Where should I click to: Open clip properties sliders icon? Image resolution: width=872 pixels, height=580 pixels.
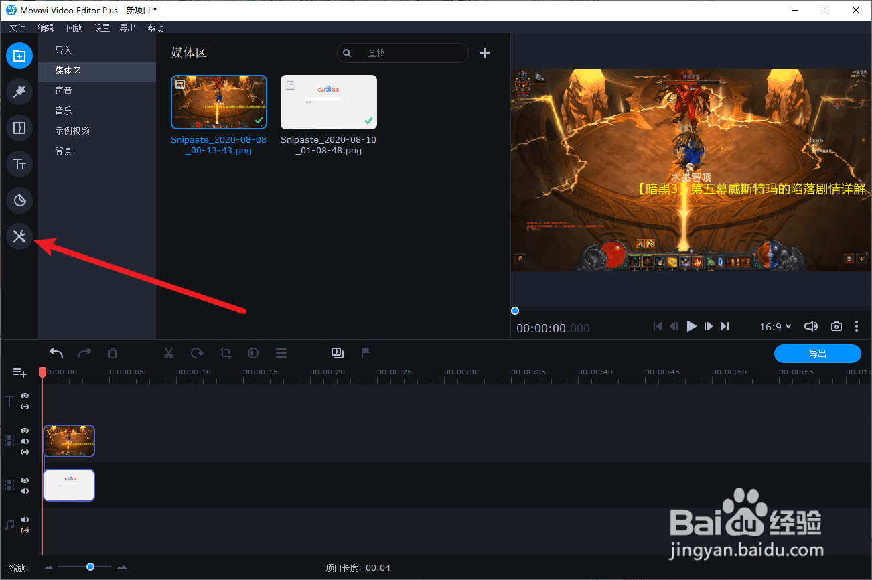pos(281,352)
